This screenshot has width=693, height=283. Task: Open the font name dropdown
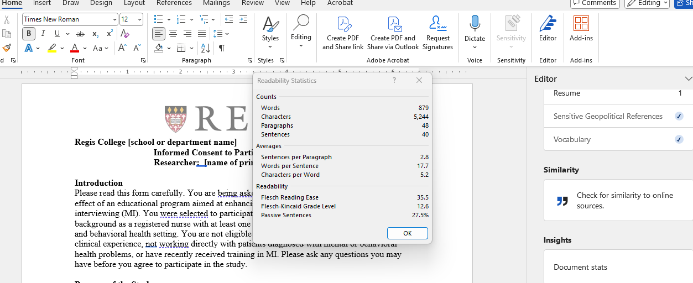(x=114, y=19)
